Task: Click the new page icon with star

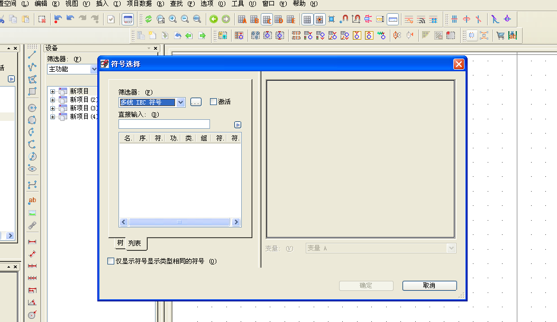Action: click(x=152, y=35)
